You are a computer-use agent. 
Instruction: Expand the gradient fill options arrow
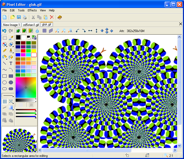(13, 110)
